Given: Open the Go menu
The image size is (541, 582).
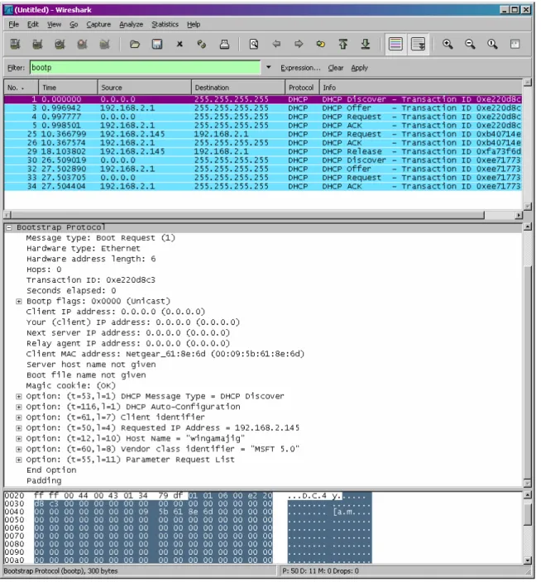Looking at the screenshot, I should point(74,25).
